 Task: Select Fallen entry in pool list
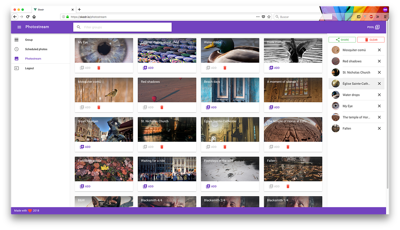coord(356,128)
